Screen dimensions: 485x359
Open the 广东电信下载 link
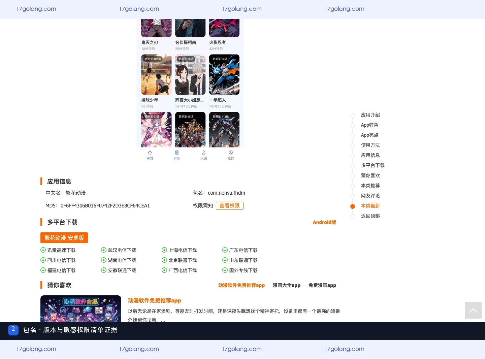point(243,250)
